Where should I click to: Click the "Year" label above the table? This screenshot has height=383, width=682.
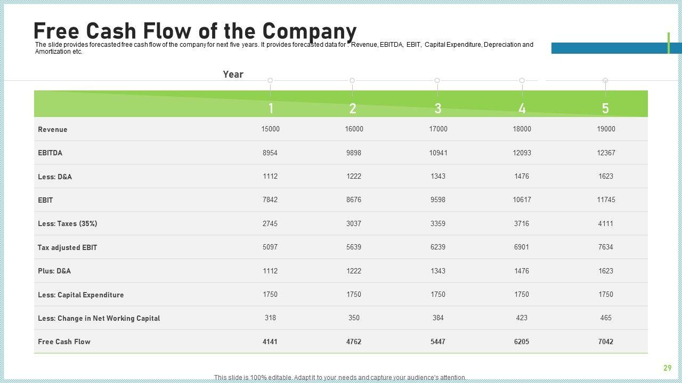click(233, 74)
